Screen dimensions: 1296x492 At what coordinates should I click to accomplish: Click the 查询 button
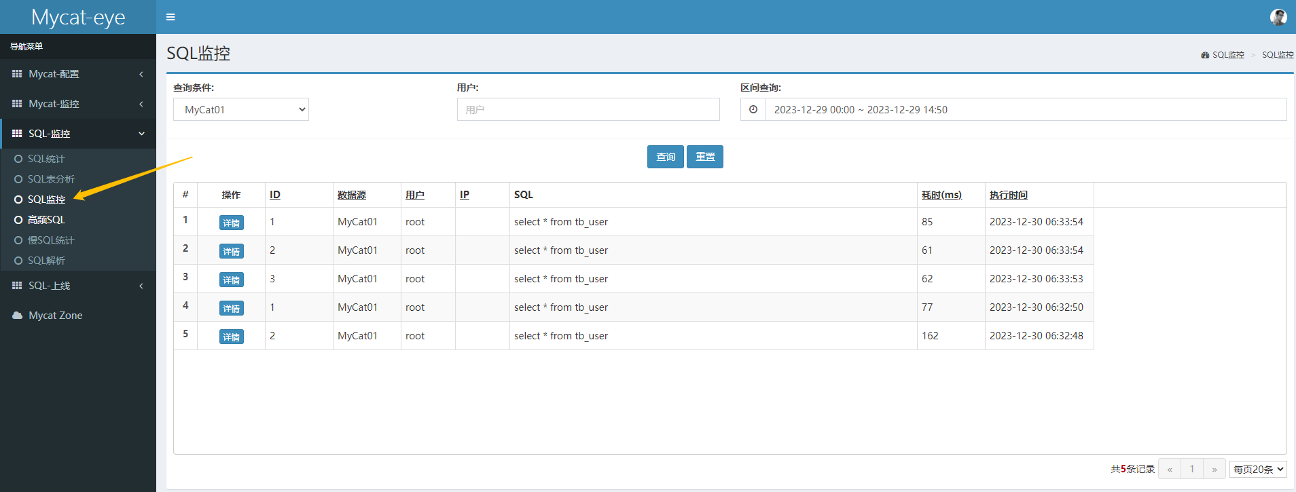[666, 157]
